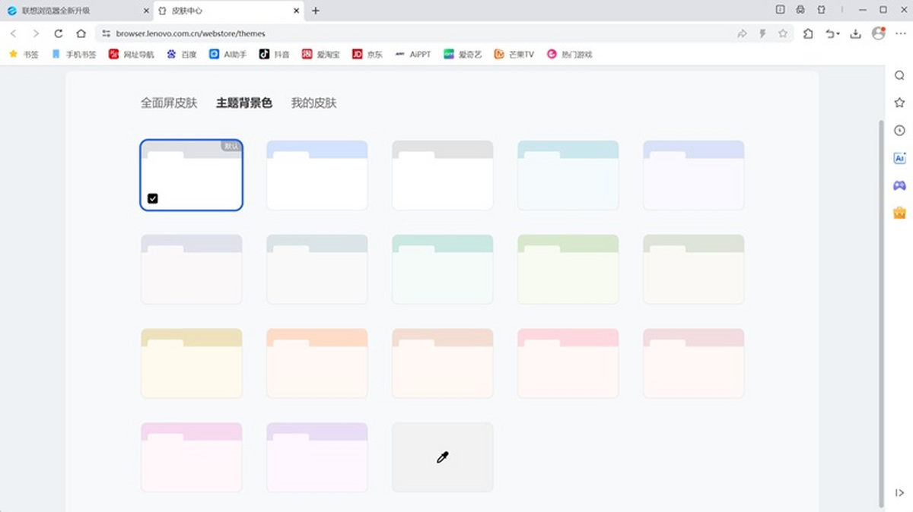Pick the lavender purple bottom swatch

[317, 458]
